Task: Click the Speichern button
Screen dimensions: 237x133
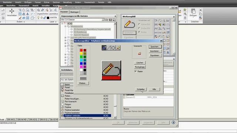Action: pyautogui.click(x=155, y=47)
